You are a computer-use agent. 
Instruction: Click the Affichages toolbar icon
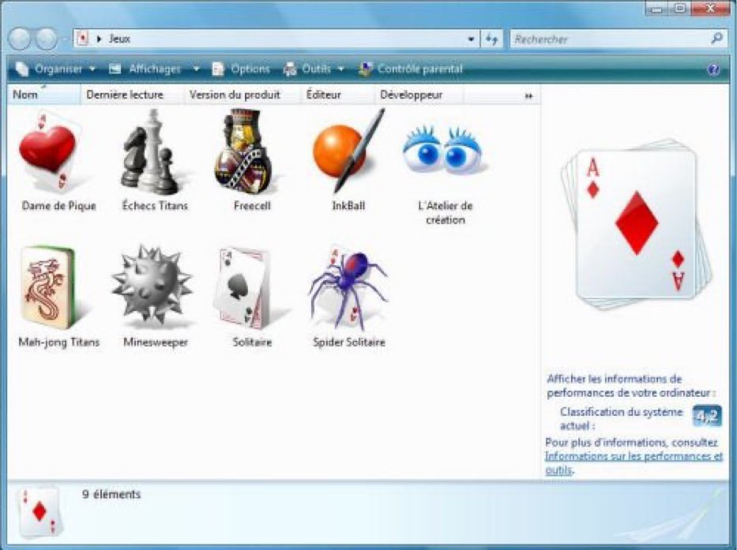click(115, 69)
